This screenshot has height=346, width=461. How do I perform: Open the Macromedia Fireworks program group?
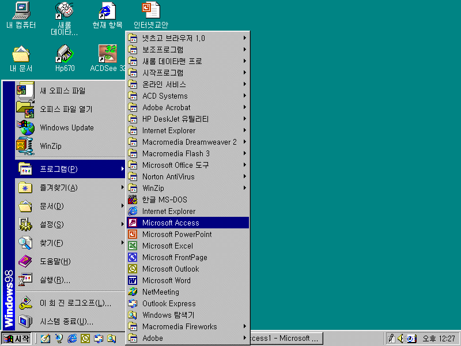pyautogui.click(x=188, y=326)
